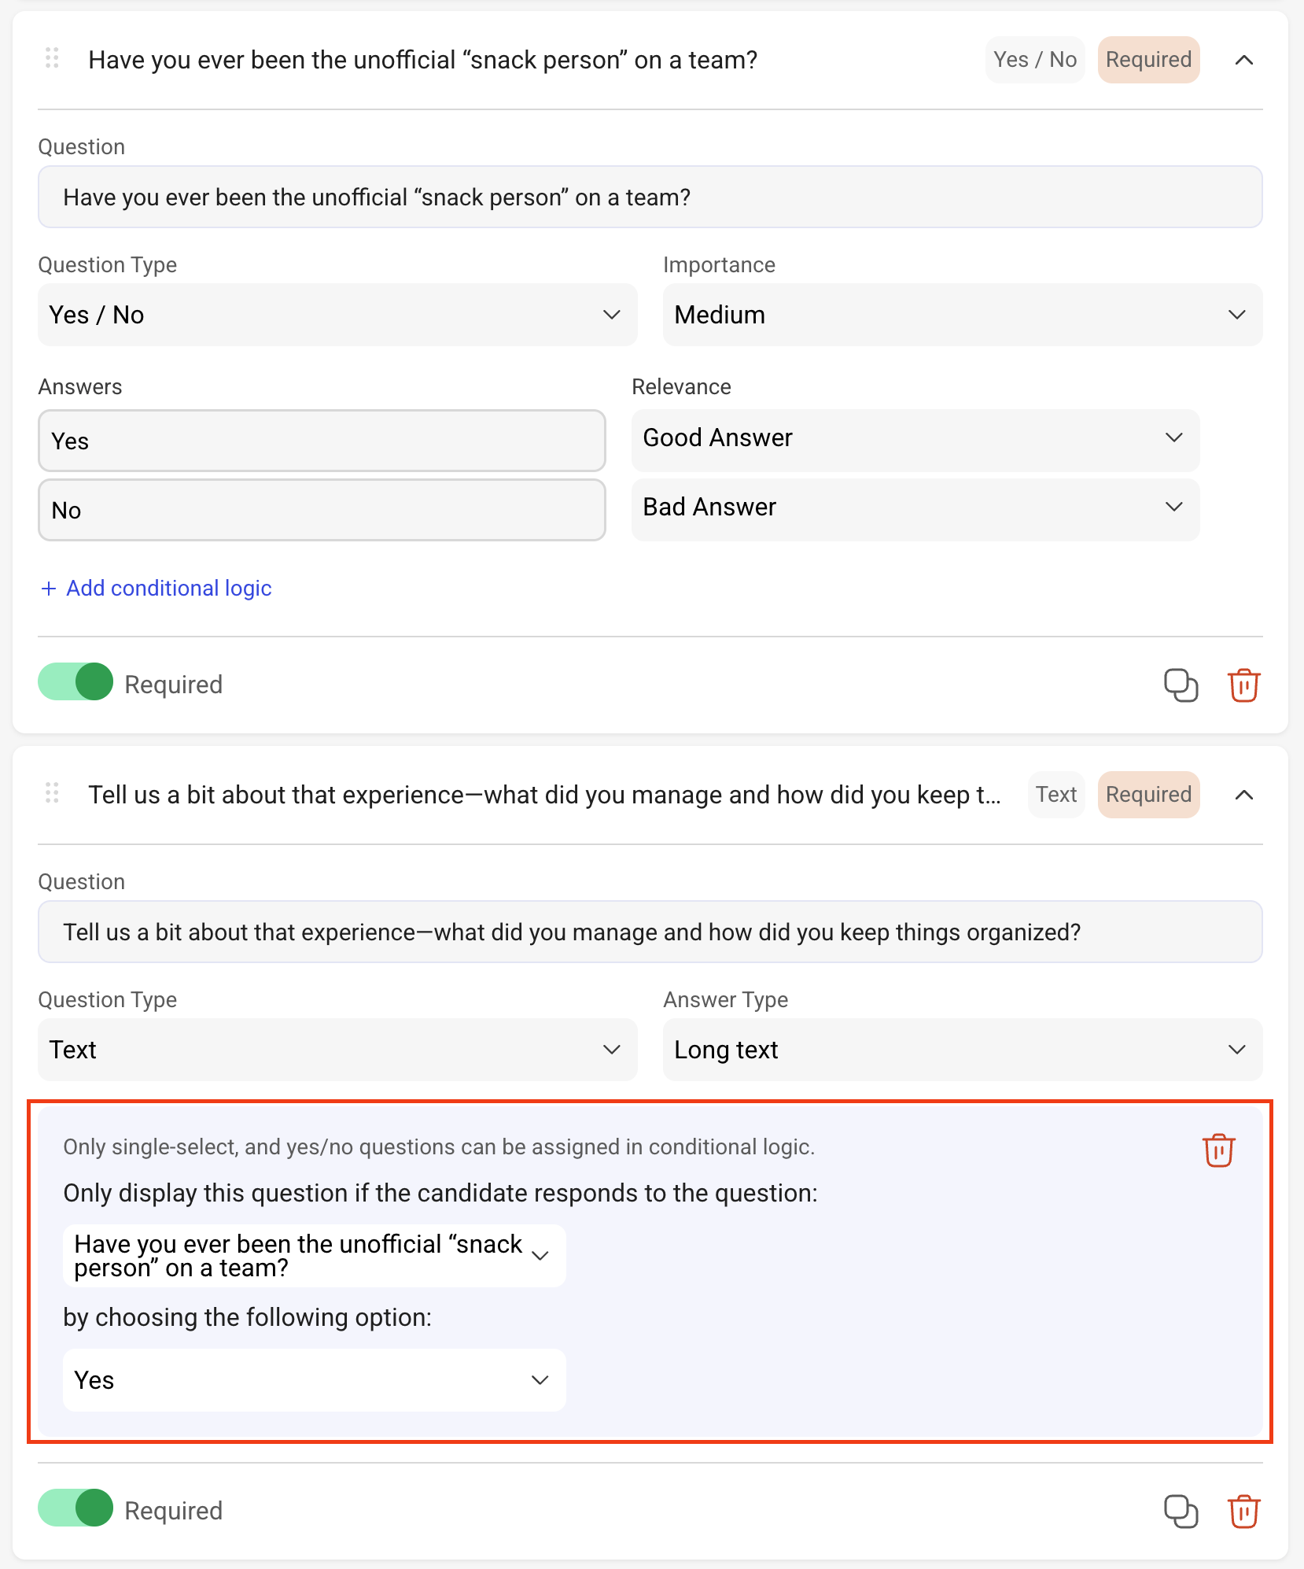This screenshot has height=1569, width=1304.
Task: Collapse the snack person question card
Action: (x=1243, y=60)
